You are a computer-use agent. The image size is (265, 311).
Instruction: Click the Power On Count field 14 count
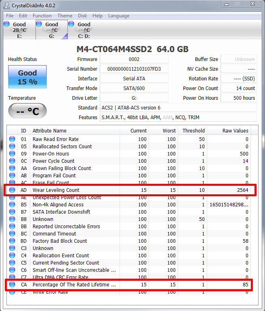[x=239, y=88]
